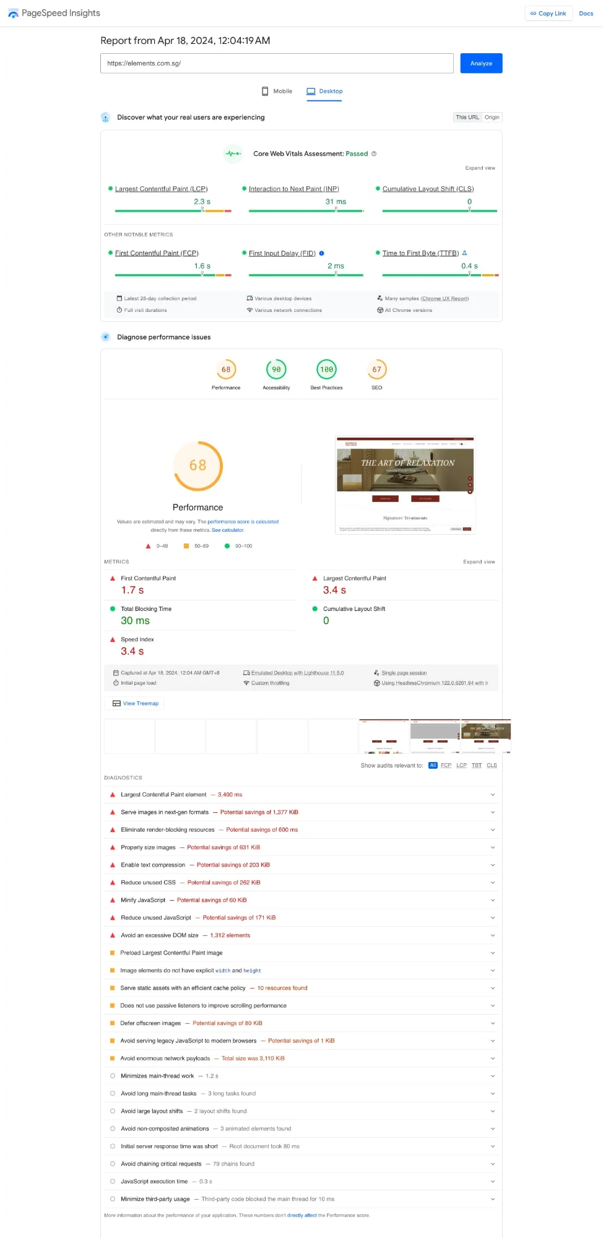This screenshot has height=1238, width=603.
Task: Filter audits relevant to LCP
Action: [x=462, y=766]
